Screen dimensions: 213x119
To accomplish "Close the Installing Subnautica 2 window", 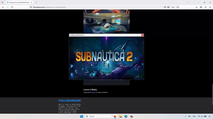I will coord(142,35).
